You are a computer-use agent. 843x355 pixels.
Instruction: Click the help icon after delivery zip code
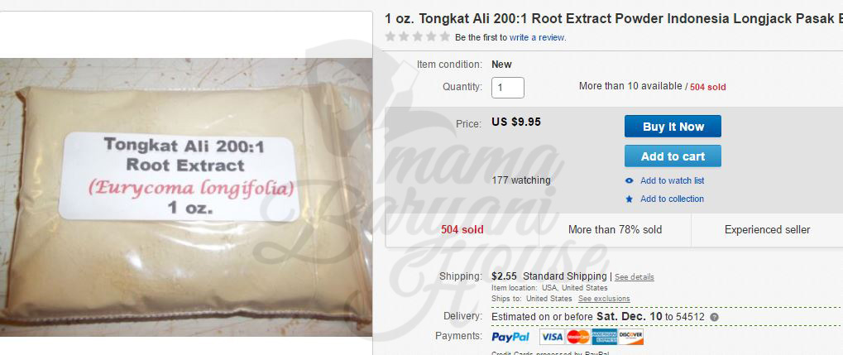tap(714, 317)
